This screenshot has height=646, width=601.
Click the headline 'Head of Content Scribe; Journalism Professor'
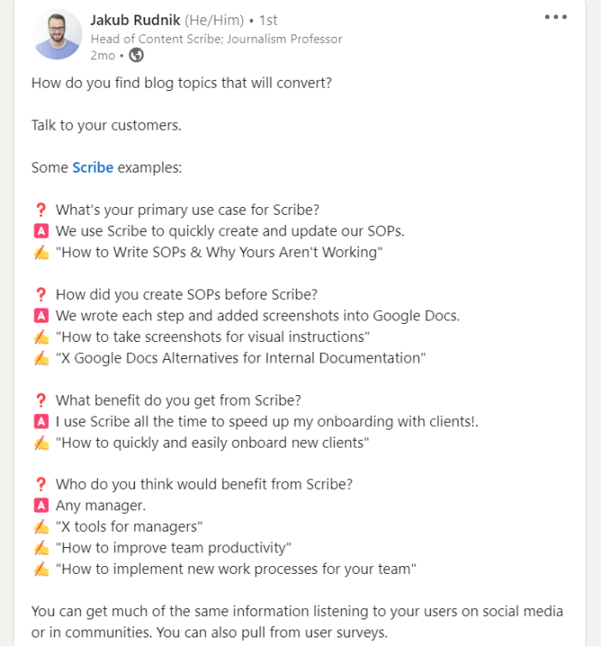[x=216, y=39]
